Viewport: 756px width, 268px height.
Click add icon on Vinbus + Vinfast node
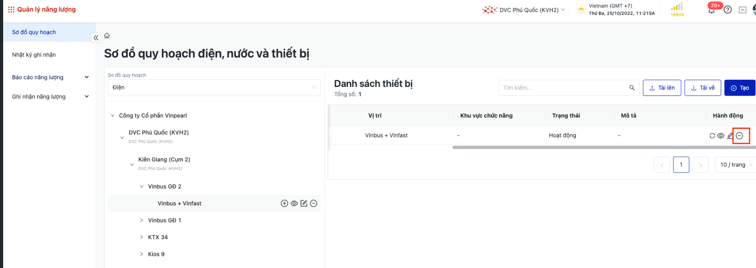point(284,204)
